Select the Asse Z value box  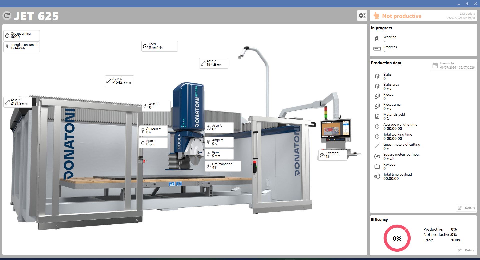(x=214, y=63)
